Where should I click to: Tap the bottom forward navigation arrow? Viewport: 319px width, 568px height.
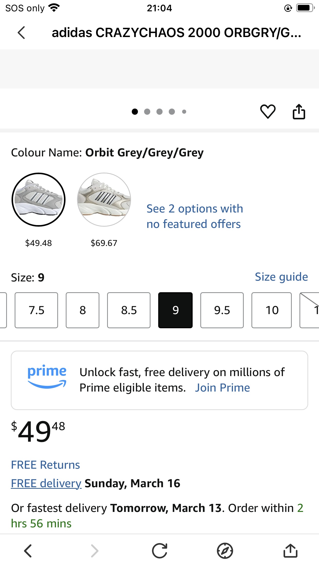95,551
